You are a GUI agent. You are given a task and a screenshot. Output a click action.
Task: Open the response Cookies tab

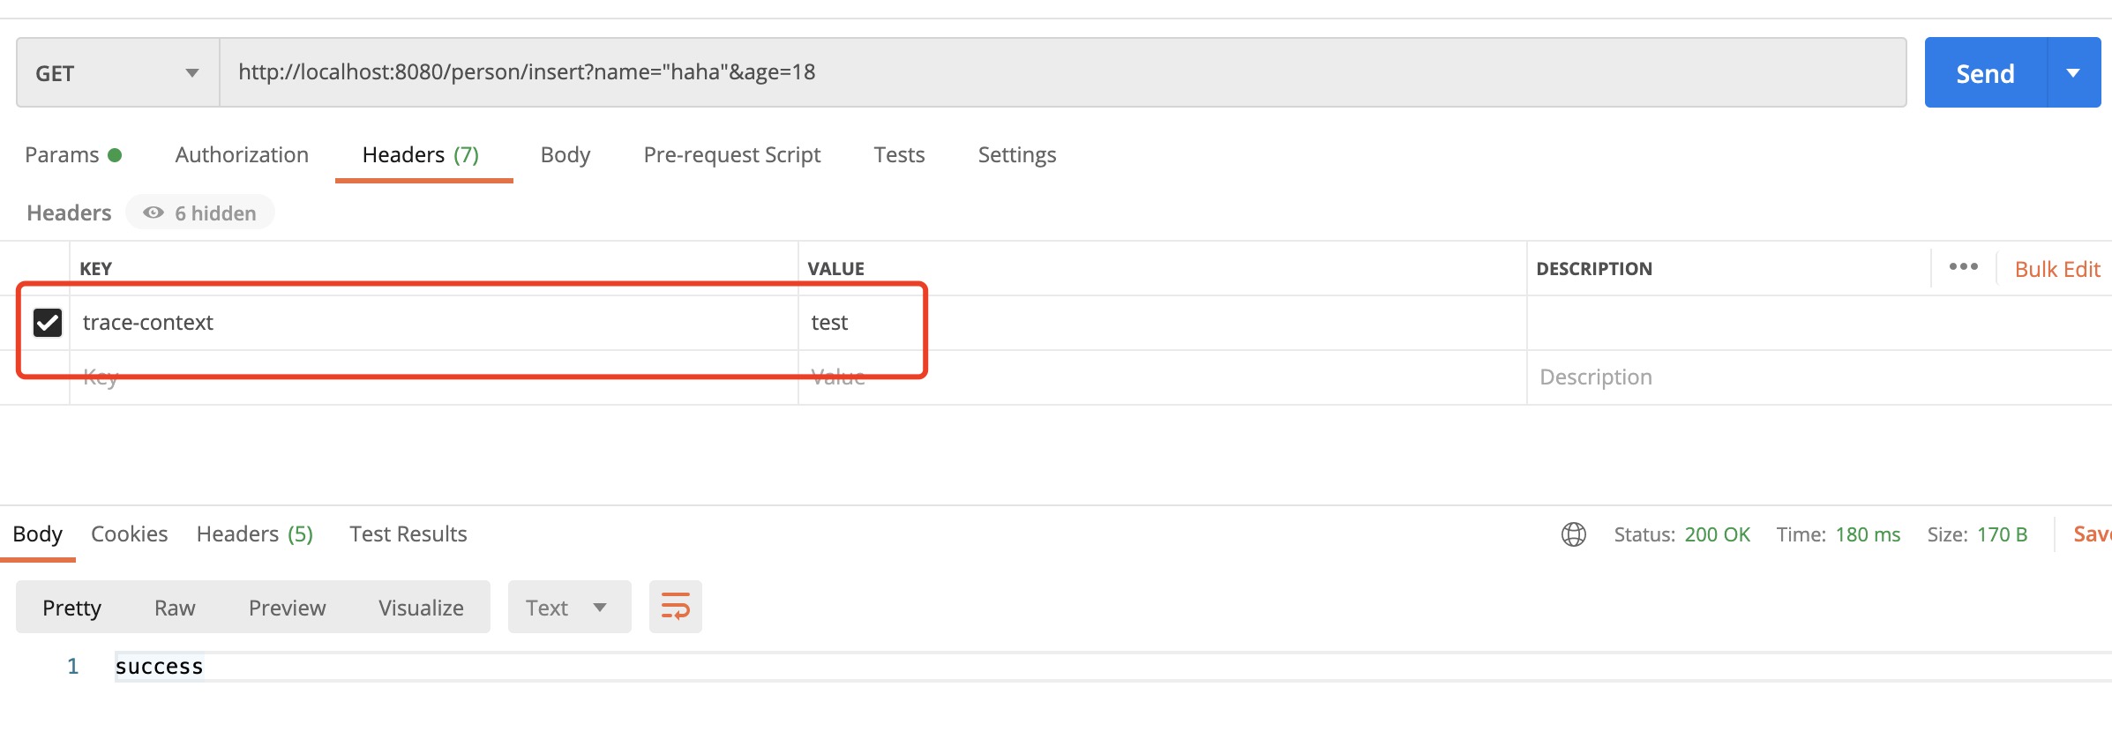point(129,534)
